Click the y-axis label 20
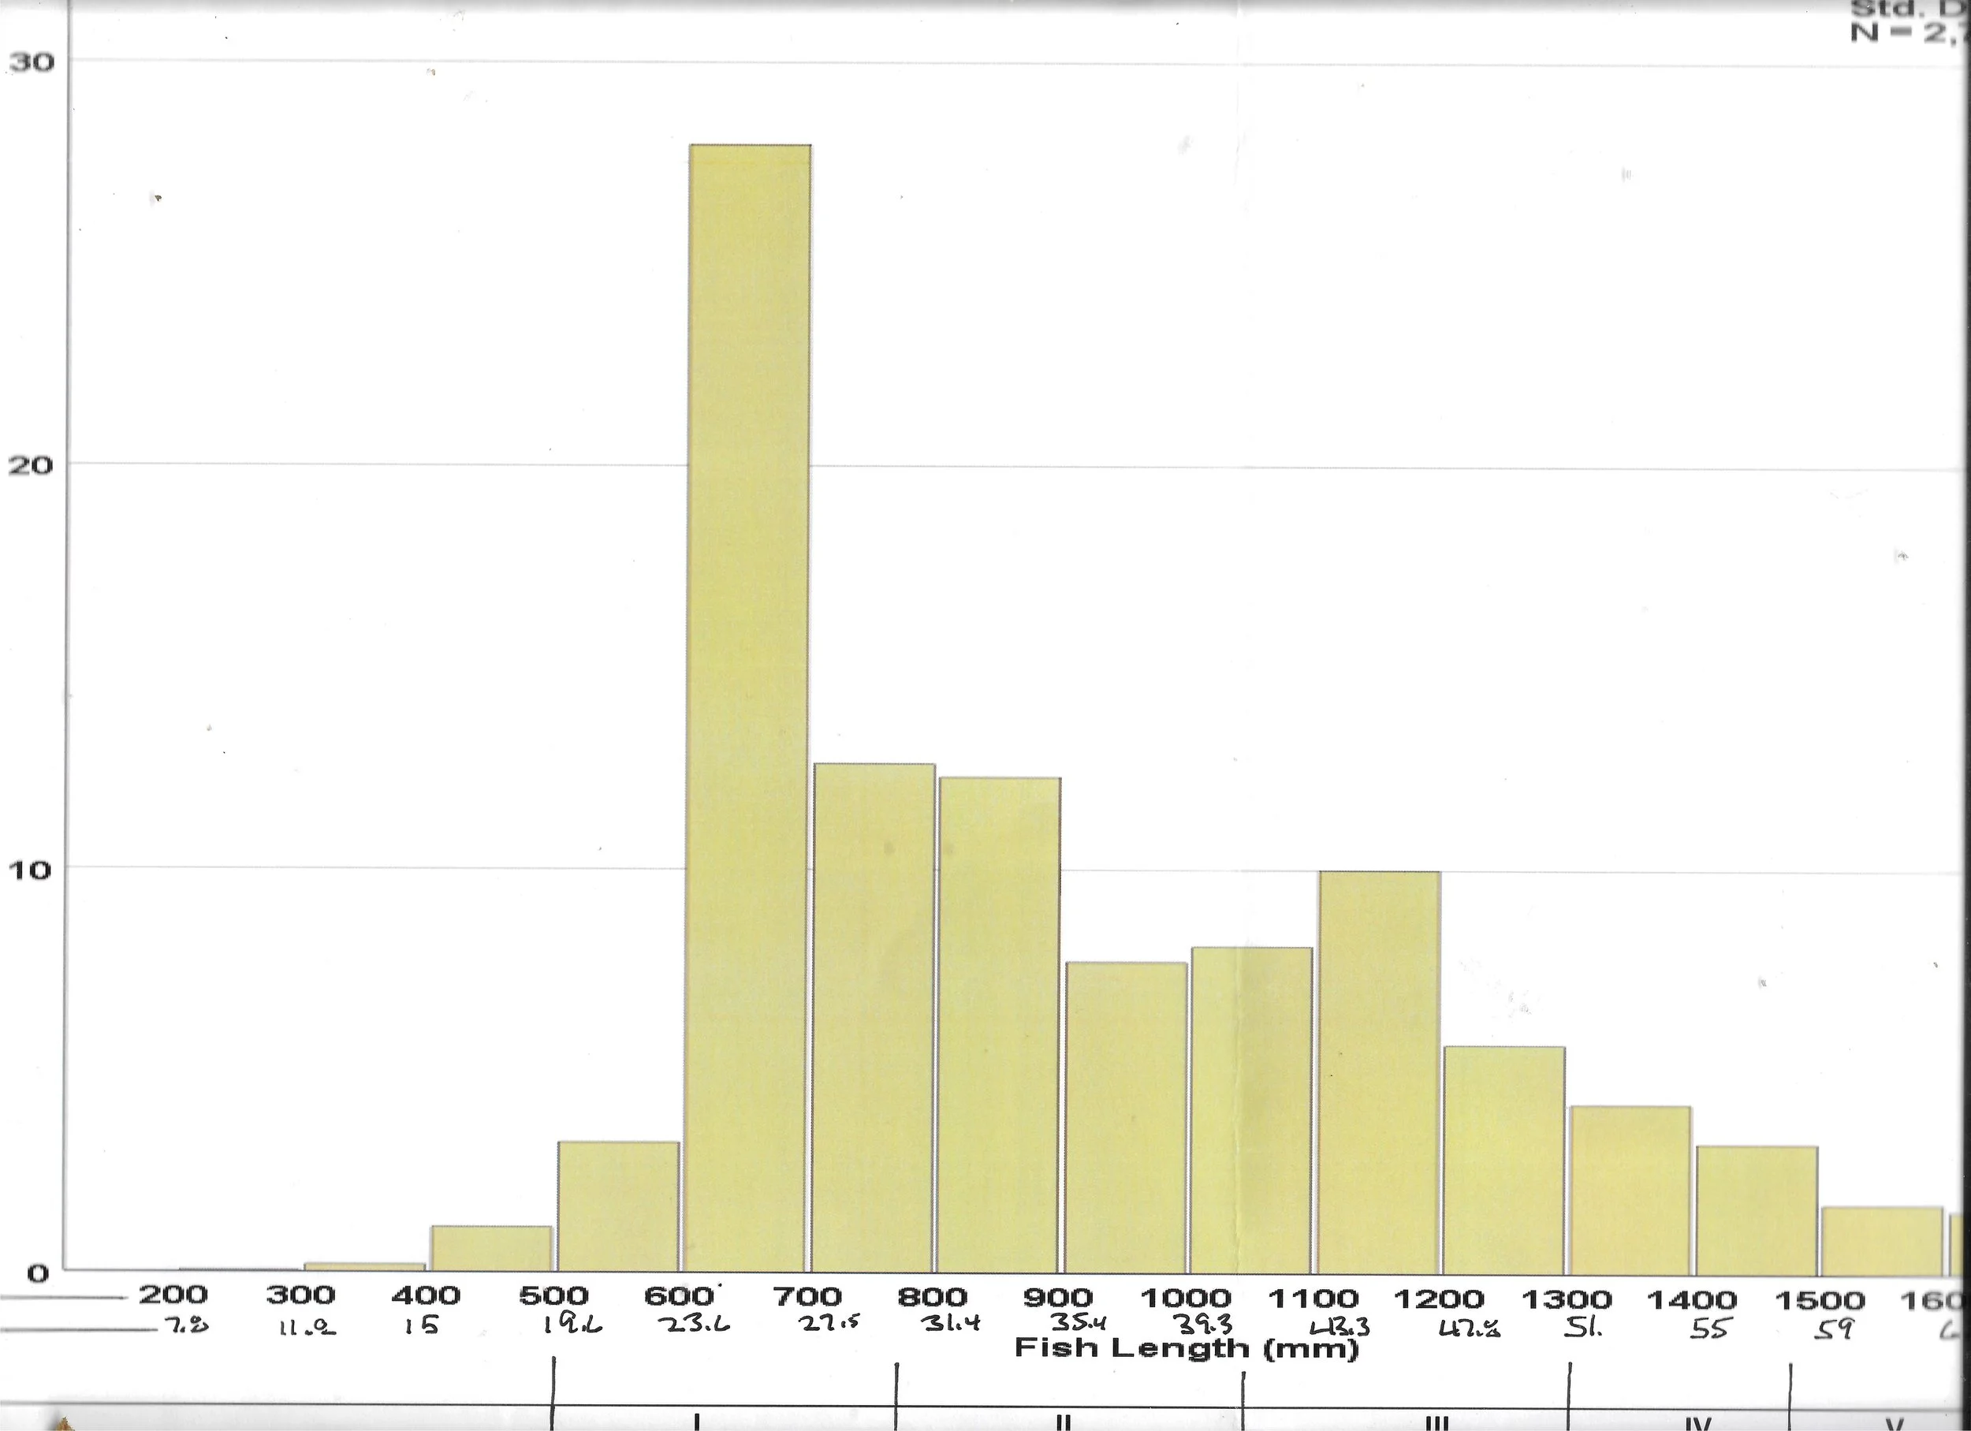Image resolution: width=1971 pixels, height=1431 pixels. pos(31,465)
